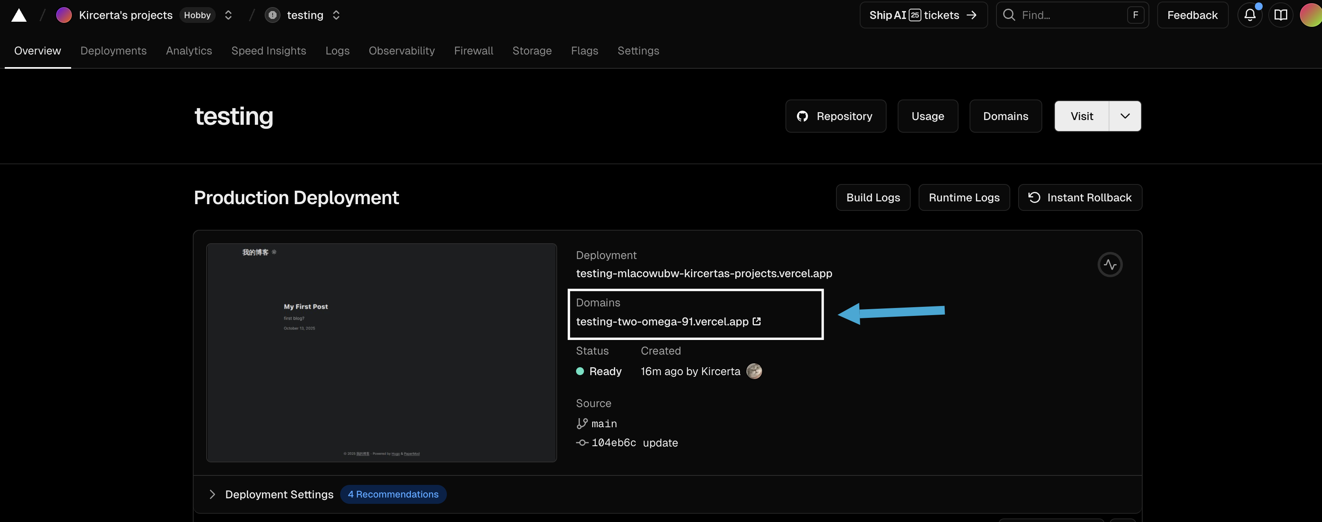Open the Speed Insights tab
The width and height of the screenshot is (1322, 522).
(268, 51)
